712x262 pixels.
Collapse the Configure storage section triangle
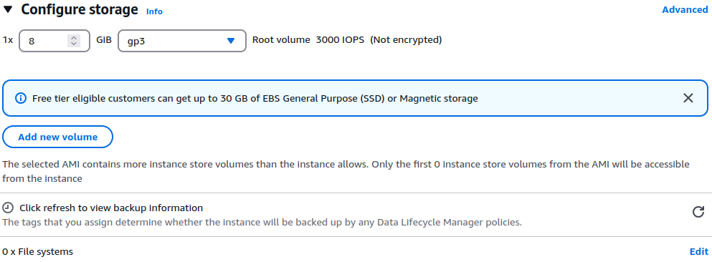pyautogui.click(x=8, y=9)
